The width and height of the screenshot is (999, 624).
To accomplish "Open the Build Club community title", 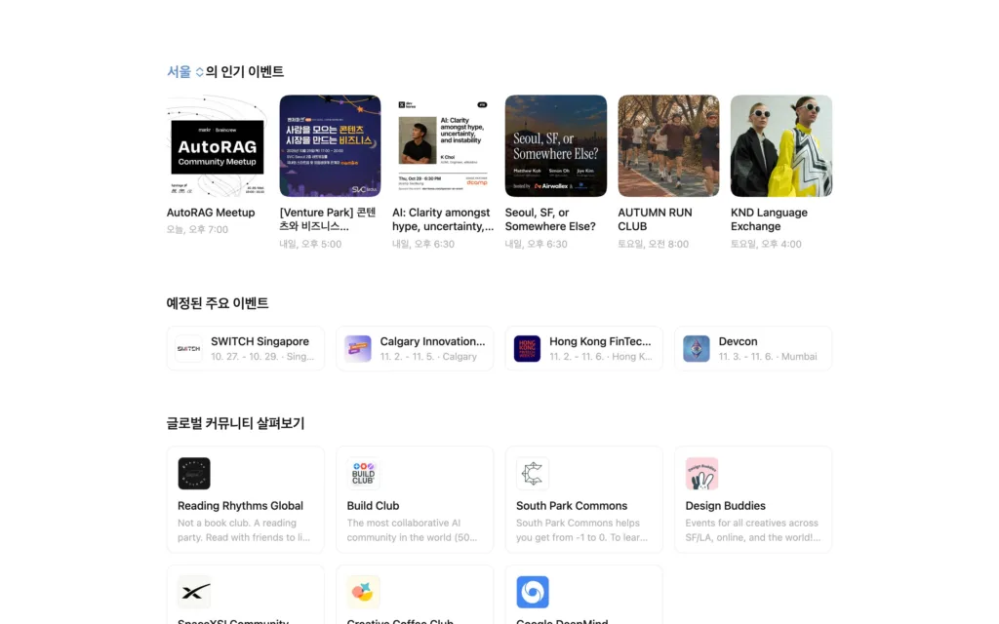I will click(373, 506).
